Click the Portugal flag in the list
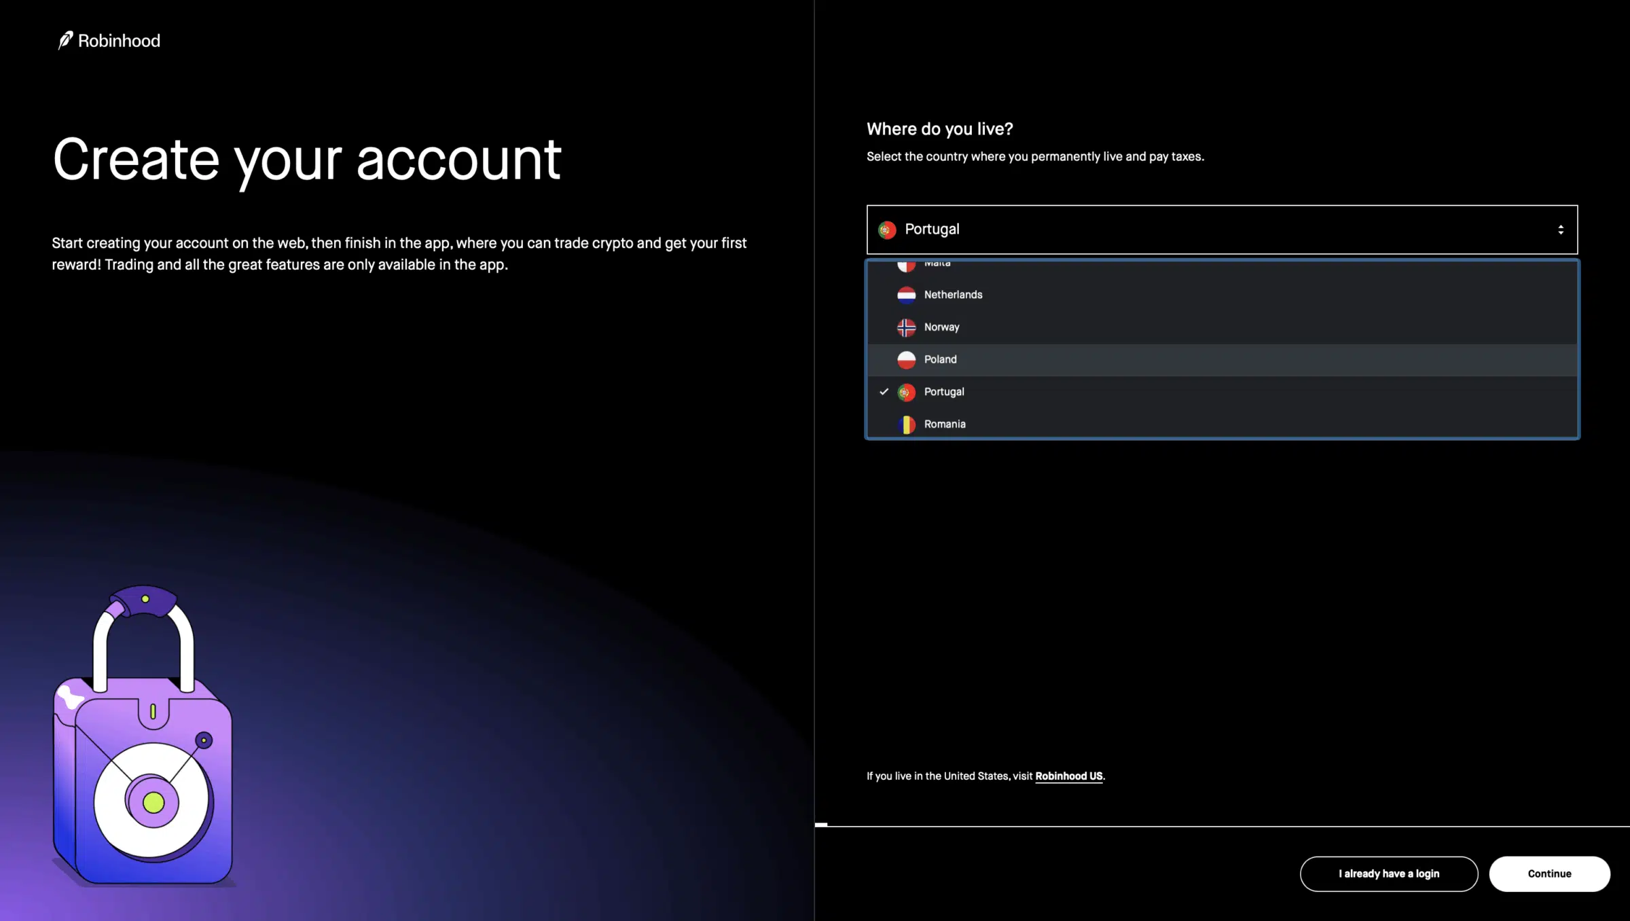 (906, 392)
